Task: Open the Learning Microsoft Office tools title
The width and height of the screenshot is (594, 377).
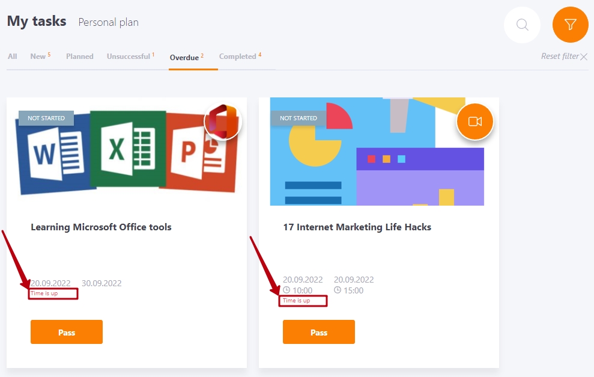Action: click(x=101, y=227)
